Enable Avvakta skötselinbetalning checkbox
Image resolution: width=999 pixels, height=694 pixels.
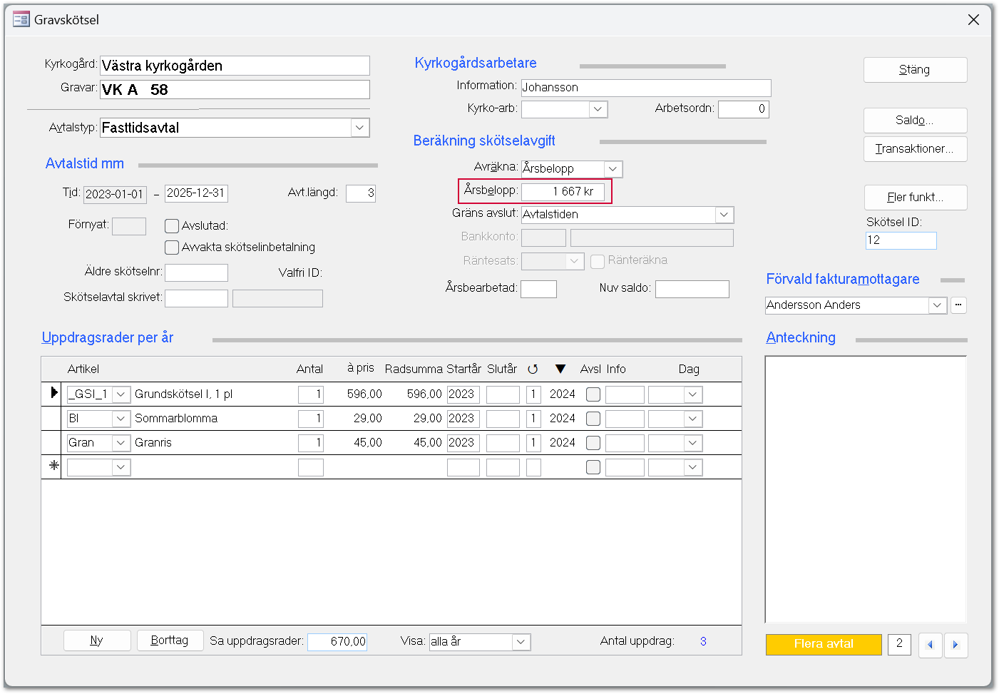point(172,248)
